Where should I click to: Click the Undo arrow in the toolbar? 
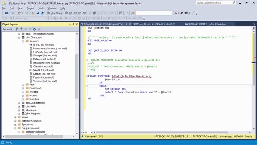(x=104, y=13)
